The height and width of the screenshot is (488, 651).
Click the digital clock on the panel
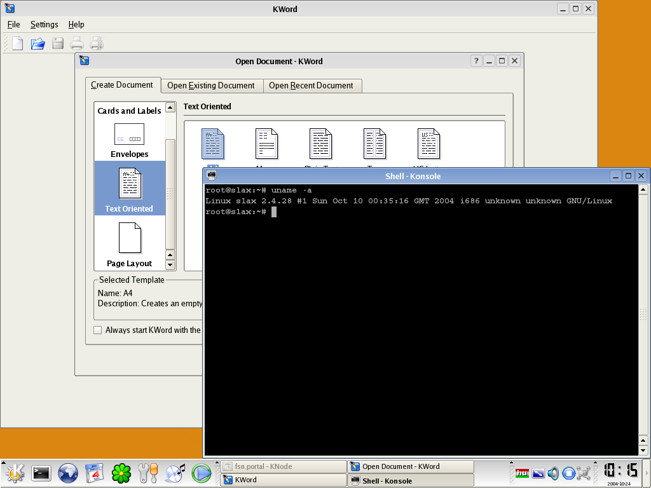[620, 470]
